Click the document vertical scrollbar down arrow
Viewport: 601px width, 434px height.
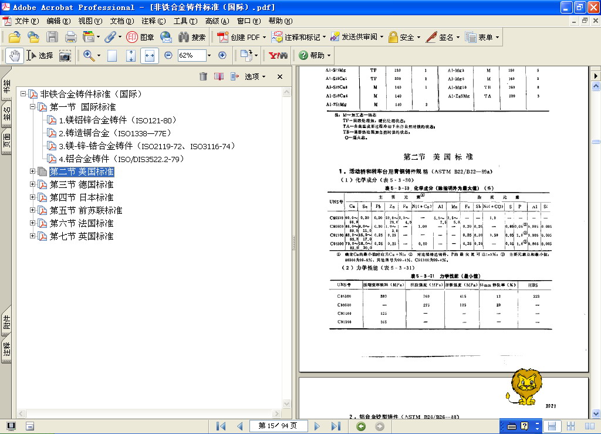click(596, 413)
